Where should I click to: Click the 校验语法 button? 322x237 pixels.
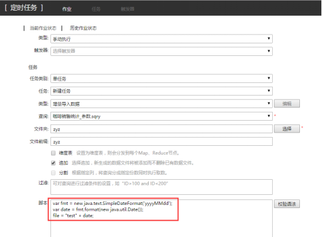[x=287, y=204]
